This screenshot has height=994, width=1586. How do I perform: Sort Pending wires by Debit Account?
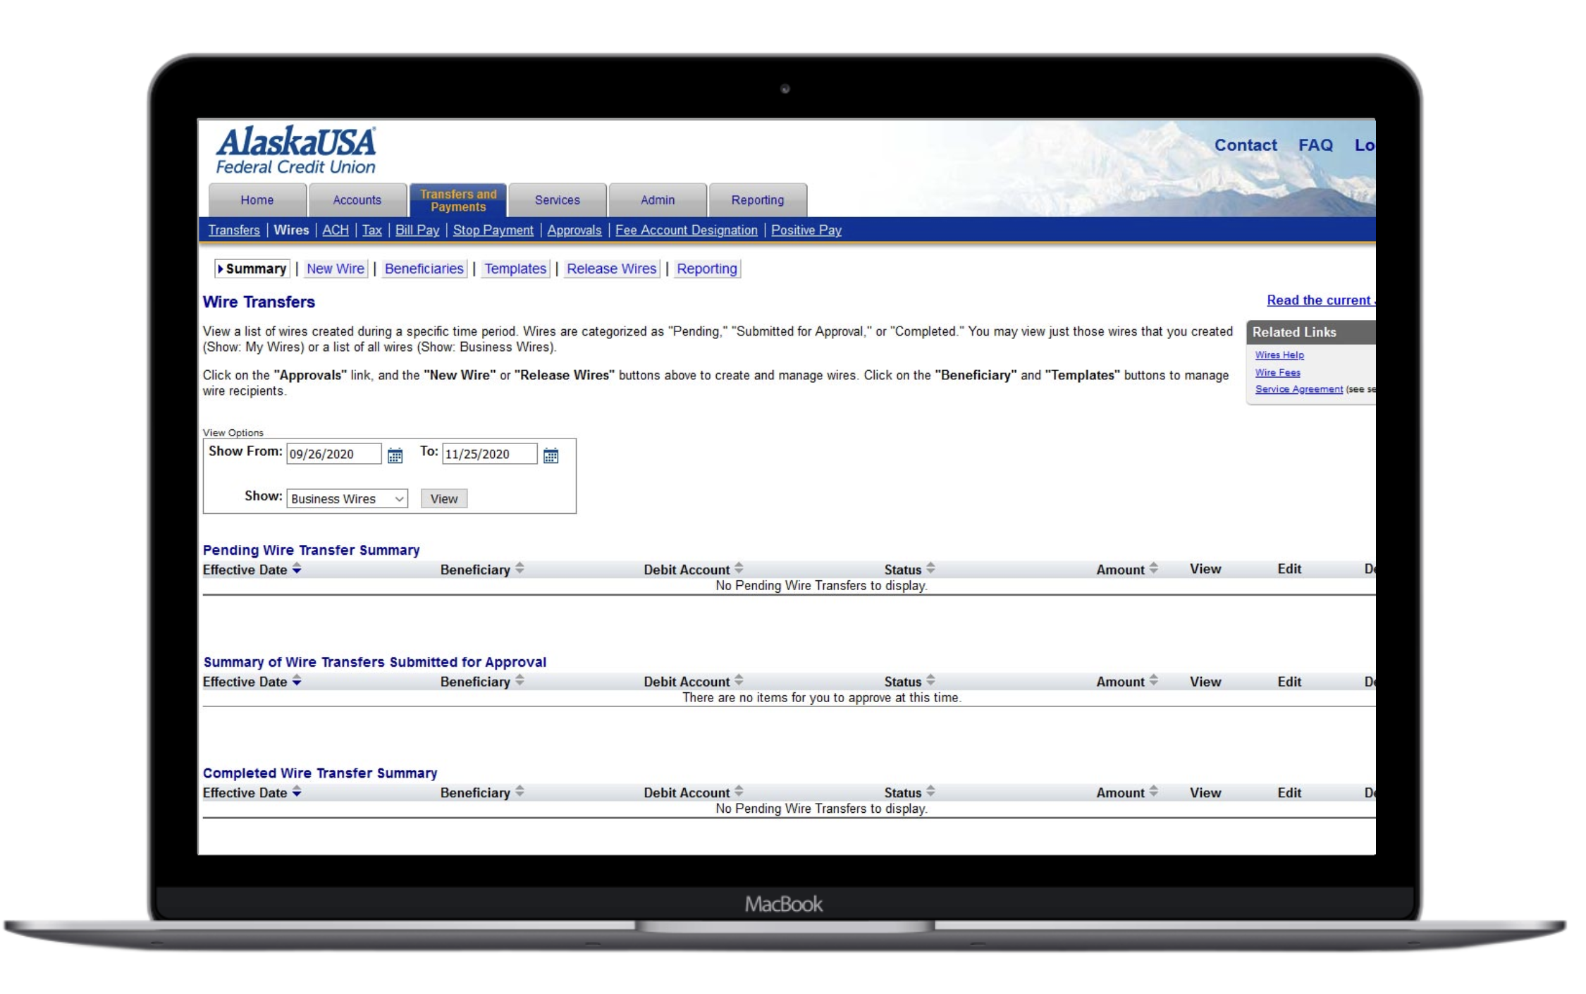pyautogui.click(x=737, y=569)
